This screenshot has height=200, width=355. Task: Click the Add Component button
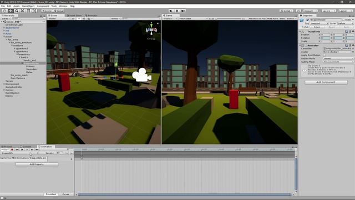pyautogui.click(x=326, y=82)
